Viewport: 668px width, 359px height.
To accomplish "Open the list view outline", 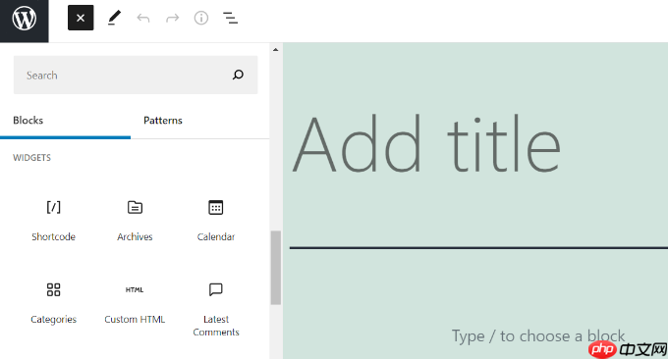I will pos(230,18).
